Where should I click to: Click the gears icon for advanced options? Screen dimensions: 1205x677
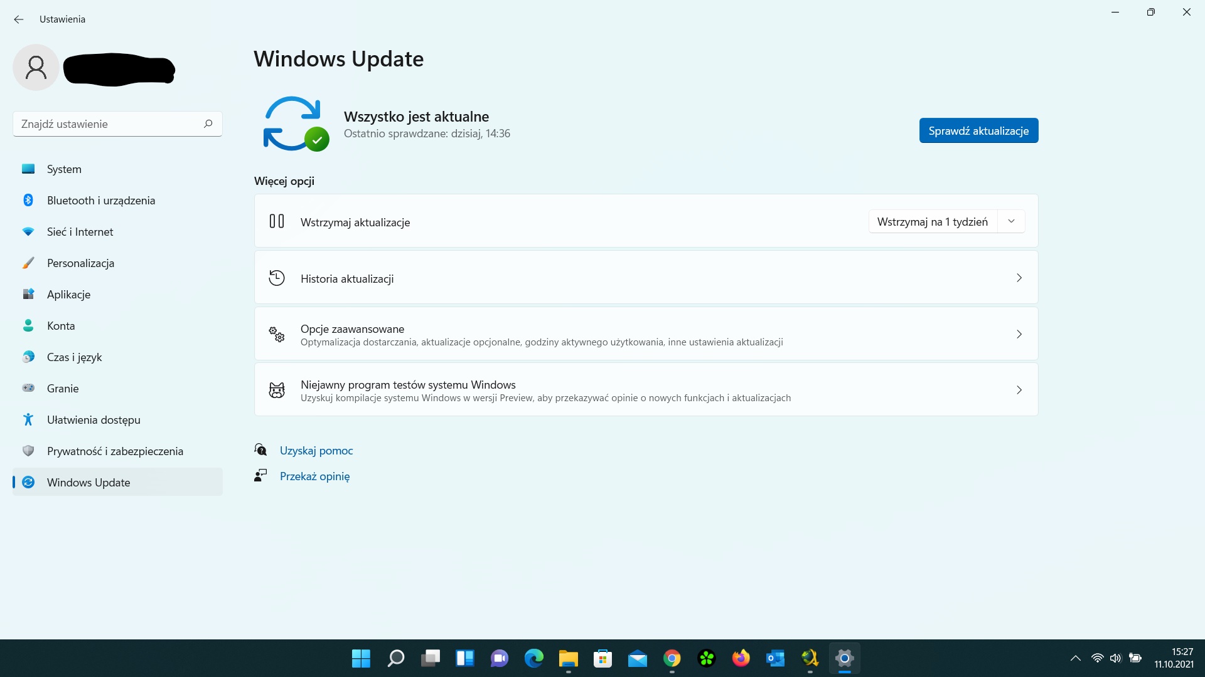pos(277,334)
